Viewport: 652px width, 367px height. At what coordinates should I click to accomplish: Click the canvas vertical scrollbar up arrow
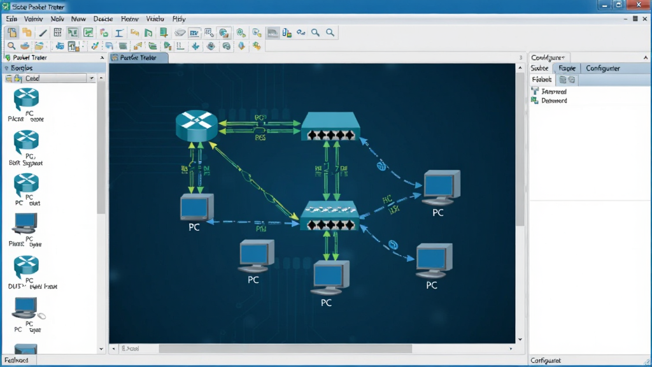pos(520,68)
